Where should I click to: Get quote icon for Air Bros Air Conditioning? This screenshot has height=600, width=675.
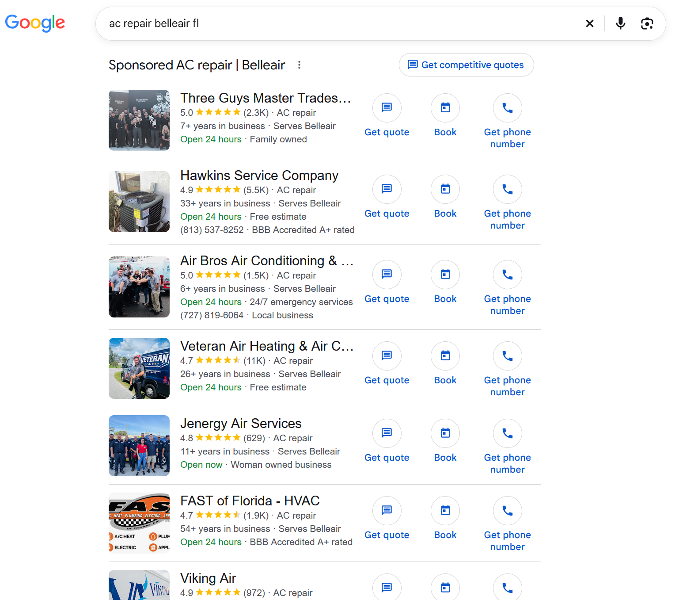coord(387,274)
